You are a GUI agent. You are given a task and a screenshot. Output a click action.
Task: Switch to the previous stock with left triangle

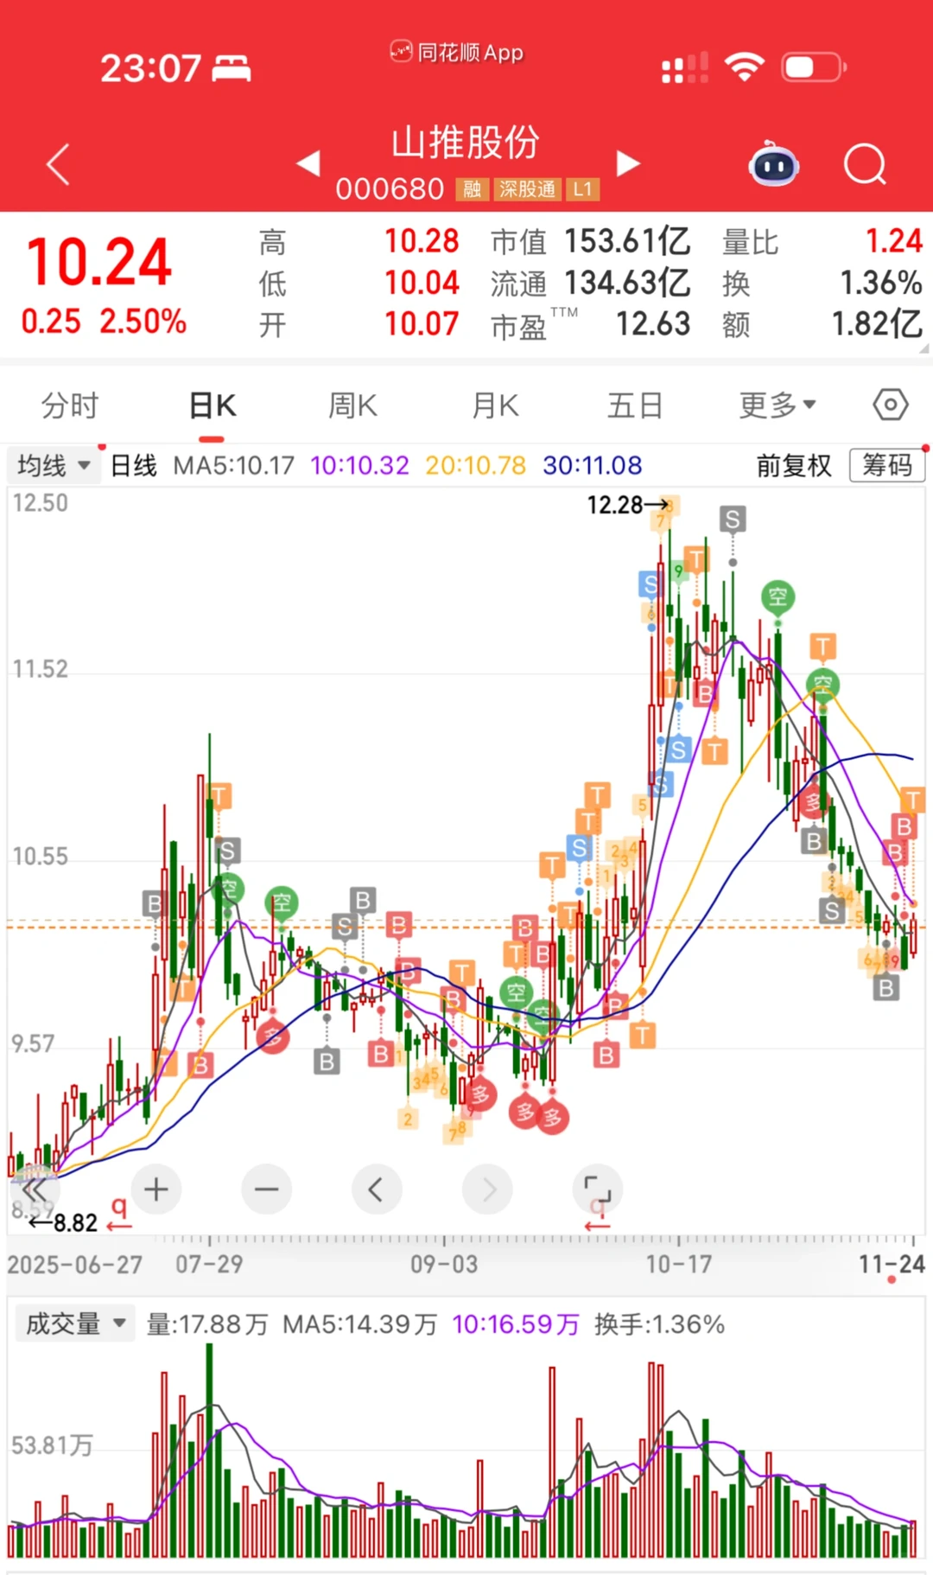tap(308, 163)
